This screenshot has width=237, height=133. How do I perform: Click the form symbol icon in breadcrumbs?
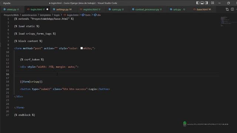pyautogui.click(x=83, y=15)
